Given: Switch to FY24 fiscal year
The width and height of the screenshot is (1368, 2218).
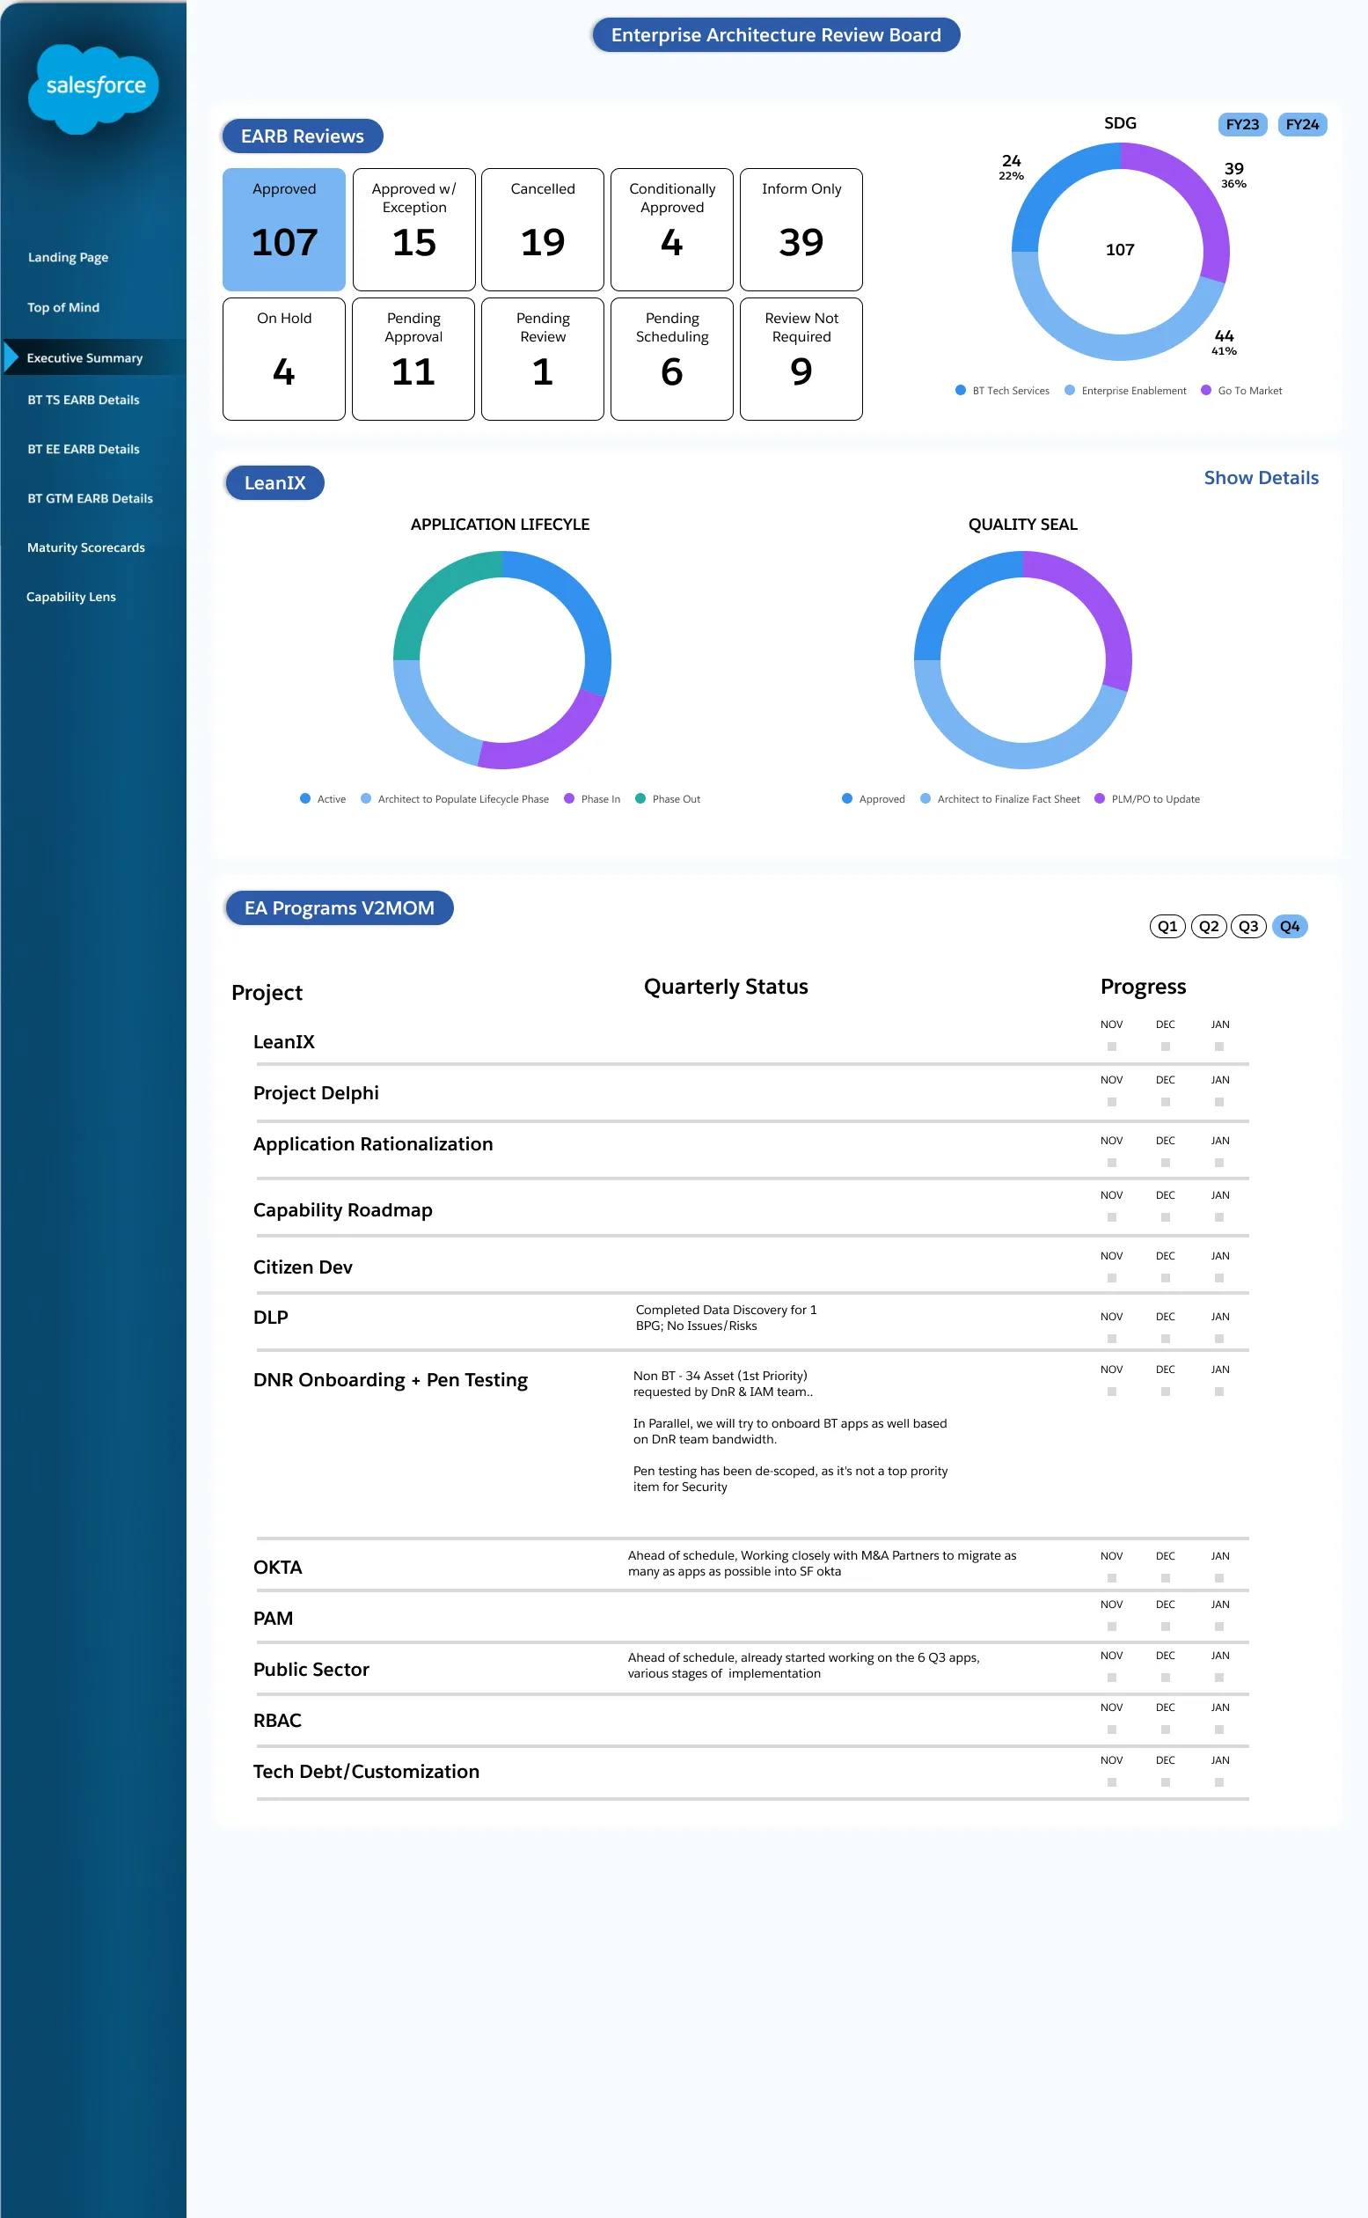Looking at the screenshot, I should point(1302,124).
